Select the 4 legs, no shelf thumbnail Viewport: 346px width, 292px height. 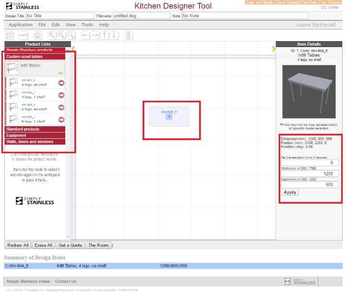click(x=14, y=83)
